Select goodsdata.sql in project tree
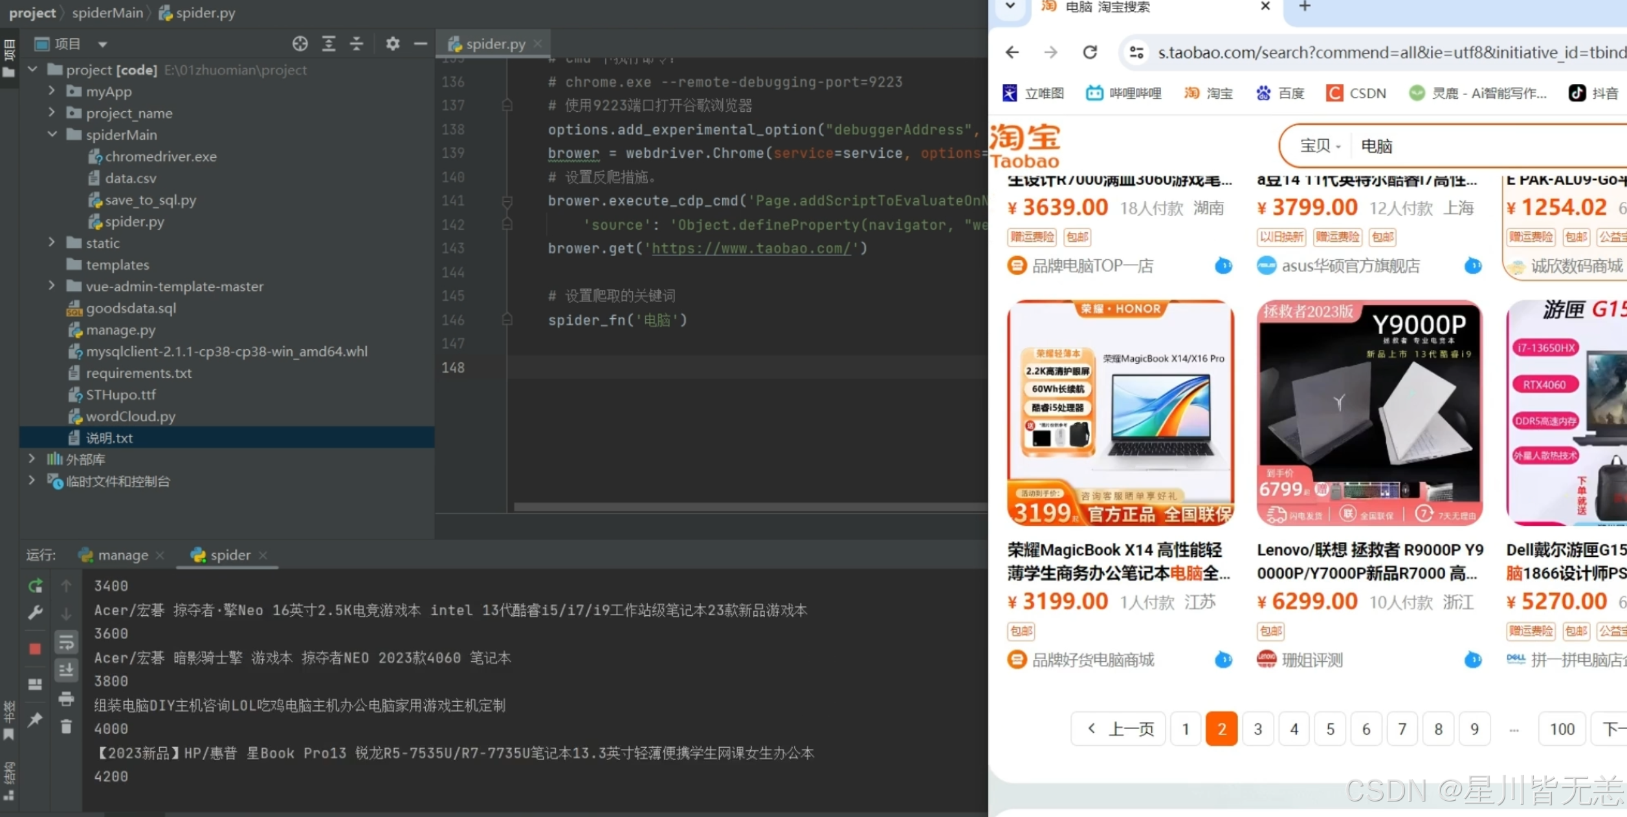Image resolution: width=1627 pixels, height=817 pixels. [x=130, y=308]
